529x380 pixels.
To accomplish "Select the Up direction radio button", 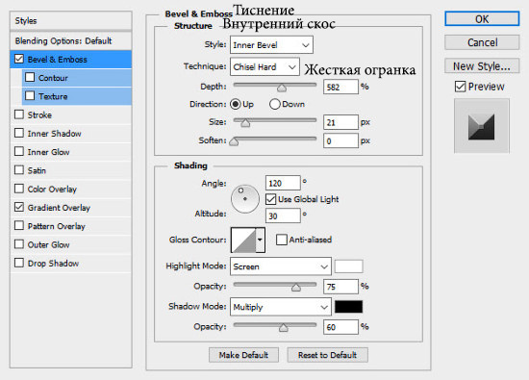I will (236, 104).
